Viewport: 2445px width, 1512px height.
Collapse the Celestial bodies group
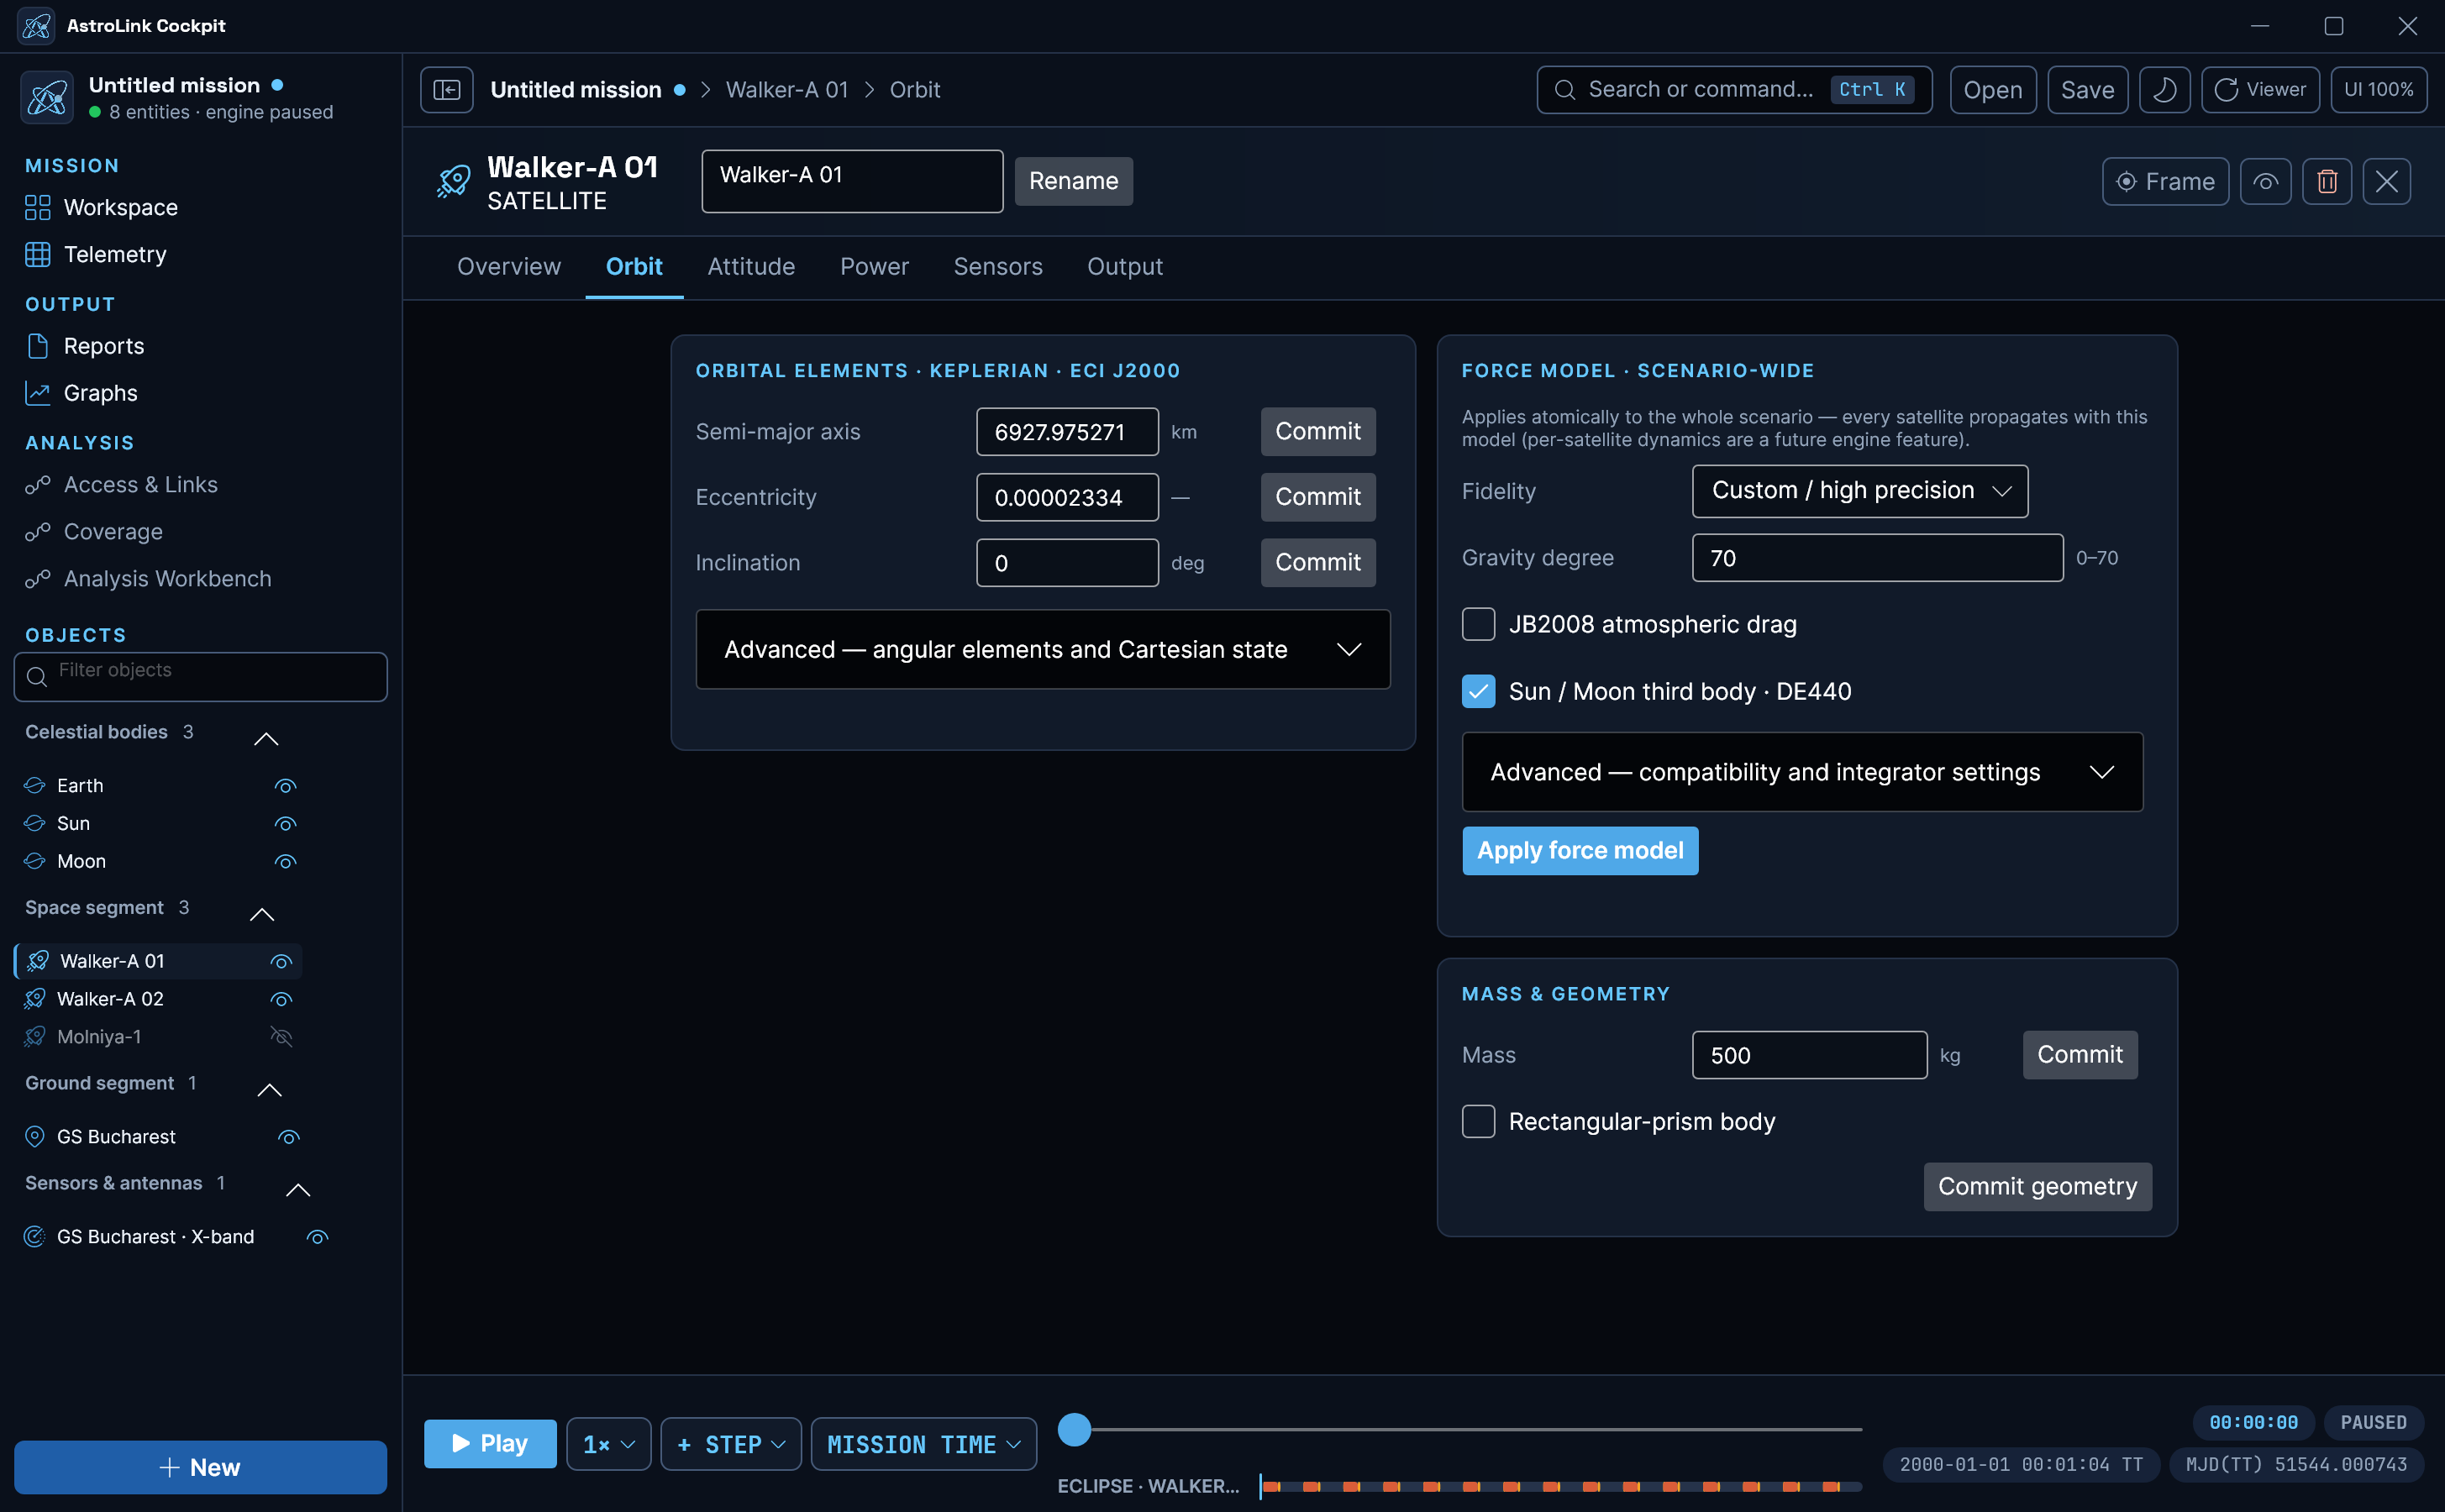point(265,739)
